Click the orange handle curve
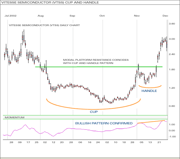The width and height of the screenshot is (180, 159). [150, 87]
